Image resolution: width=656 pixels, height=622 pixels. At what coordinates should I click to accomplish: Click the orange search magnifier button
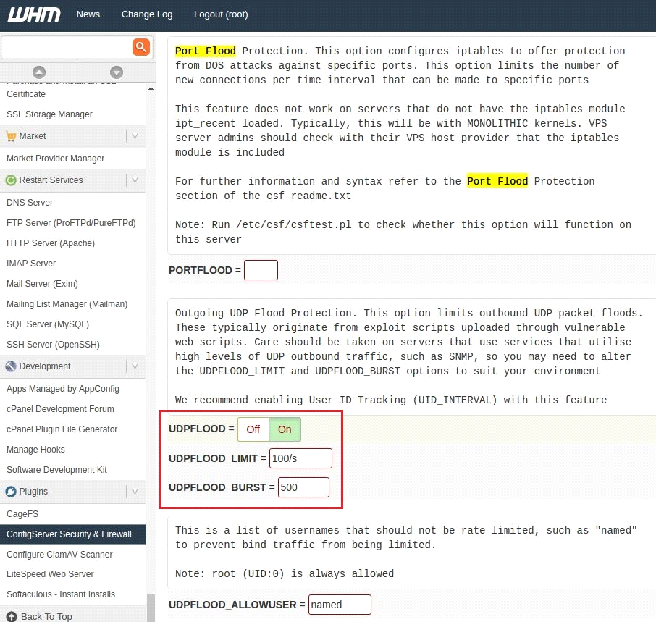pos(141,47)
